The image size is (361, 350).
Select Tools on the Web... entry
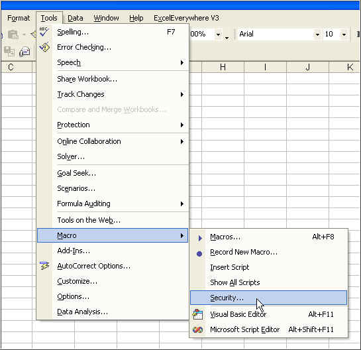point(113,220)
